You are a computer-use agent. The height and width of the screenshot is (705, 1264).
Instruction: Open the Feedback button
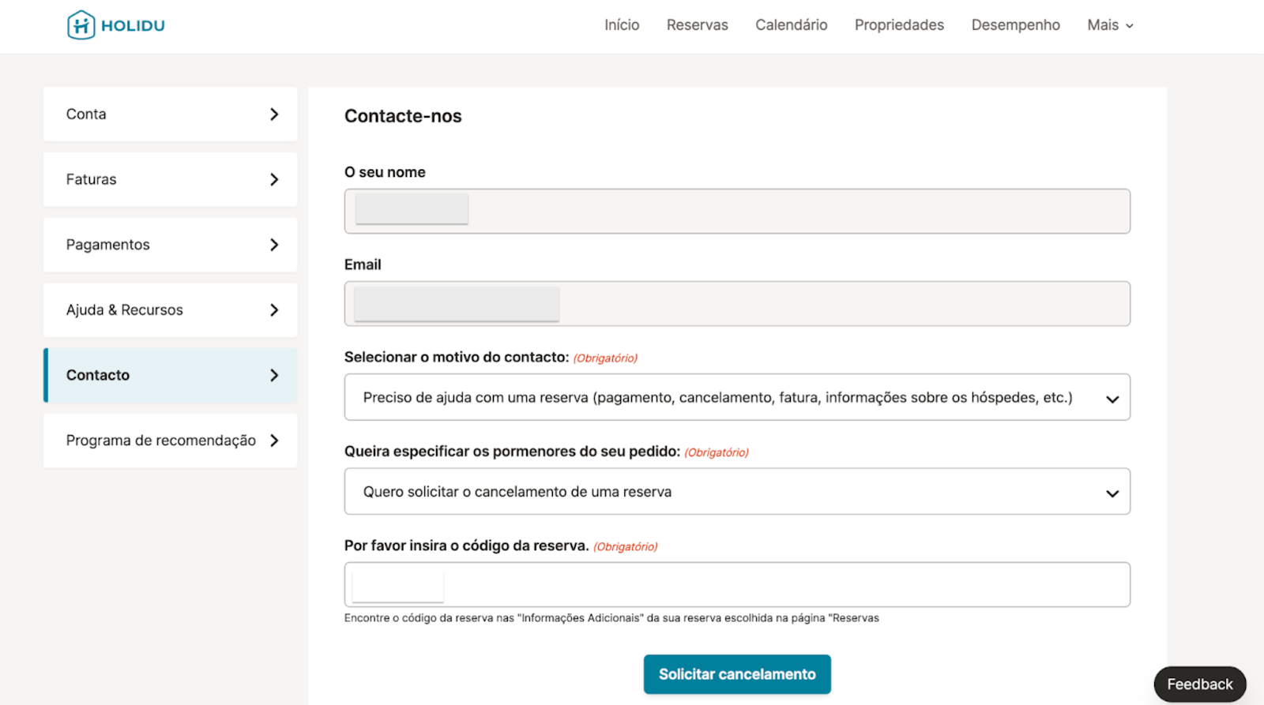pyautogui.click(x=1200, y=684)
